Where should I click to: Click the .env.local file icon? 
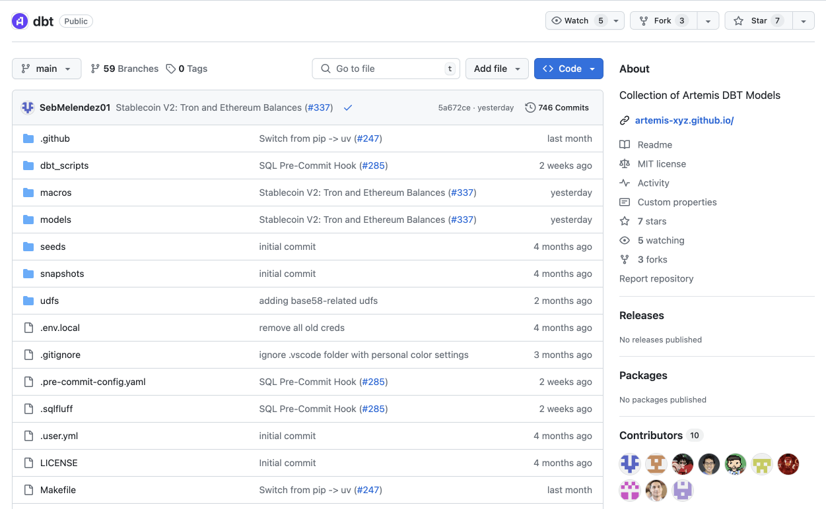(x=28, y=328)
